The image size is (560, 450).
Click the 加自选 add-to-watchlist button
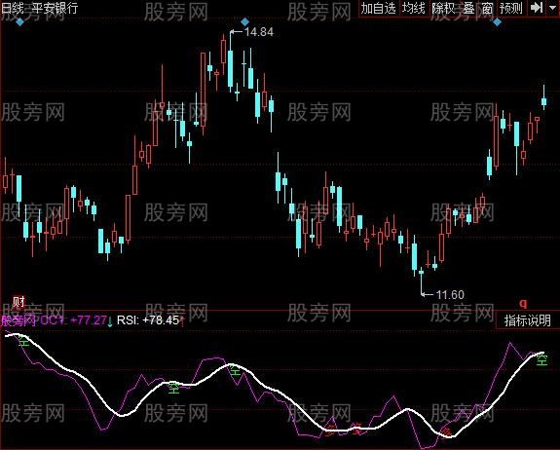pos(379,8)
